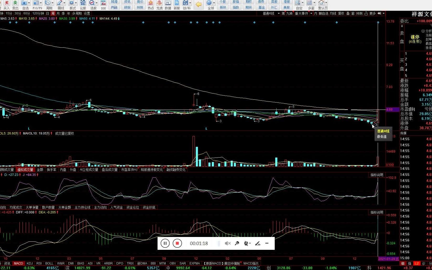Image resolution: width=432 pixels, height=270 pixels.
Task: Click the 卖出 (sell) icon
Action: pos(15,3)
